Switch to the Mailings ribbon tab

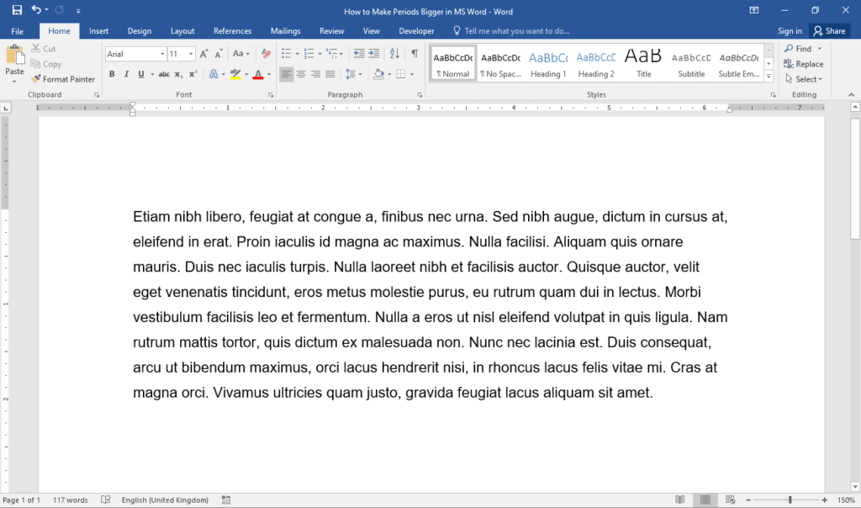[x=285, y=29]
